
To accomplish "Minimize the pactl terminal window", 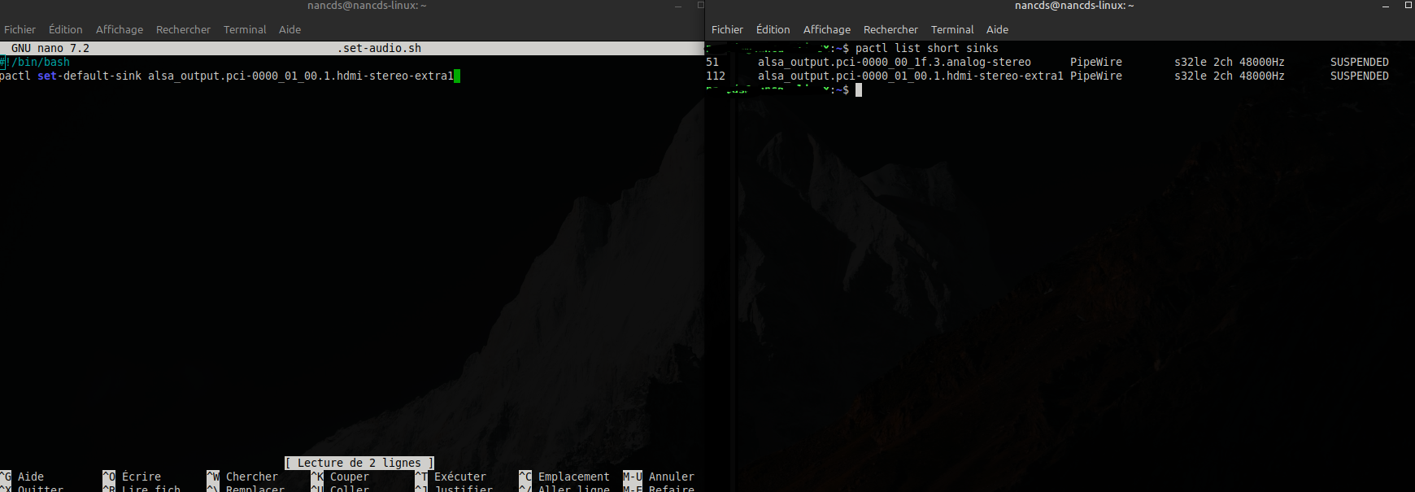I will coord(1386,6).
